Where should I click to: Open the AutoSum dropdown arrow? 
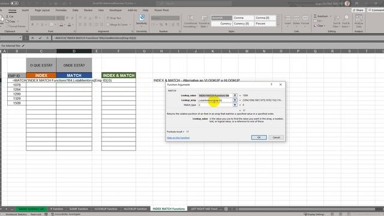tap(330, 16)
